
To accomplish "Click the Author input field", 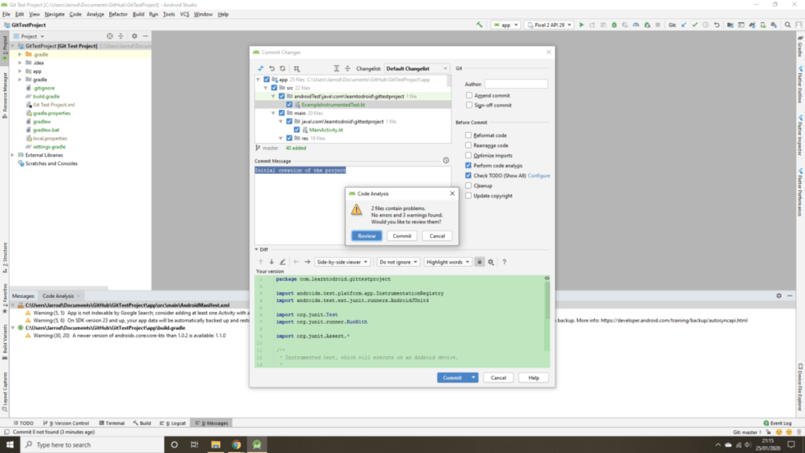I will pos(516,84).
